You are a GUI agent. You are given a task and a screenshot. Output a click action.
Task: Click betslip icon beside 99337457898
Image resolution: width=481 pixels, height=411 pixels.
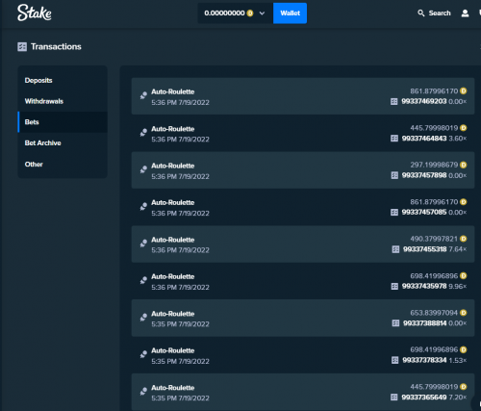tap(394, 175)
